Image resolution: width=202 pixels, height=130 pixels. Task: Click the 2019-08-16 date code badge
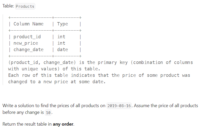[x=119, y=106]
